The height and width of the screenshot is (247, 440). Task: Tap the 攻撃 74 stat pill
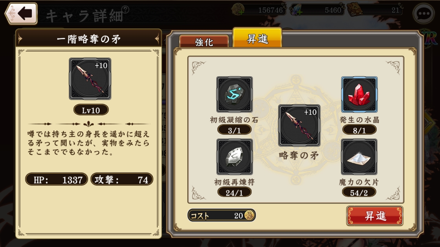122,180
